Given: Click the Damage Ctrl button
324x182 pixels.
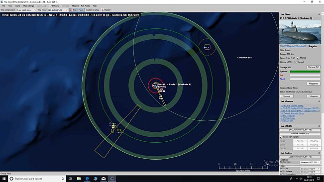Looking at the screenshot, I should click(314, 67).
